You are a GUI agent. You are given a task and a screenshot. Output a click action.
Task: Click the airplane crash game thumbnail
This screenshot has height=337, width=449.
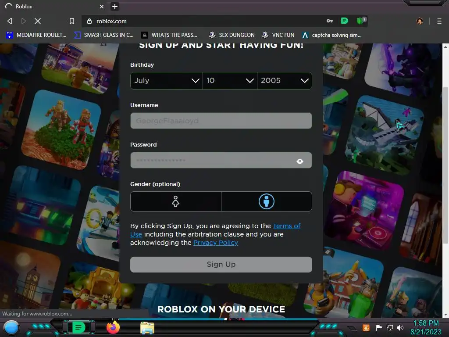(x=385, y=135)
